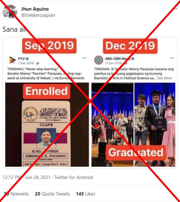View the 143 Likes list
The image size is (180, 202).
click(86, 194)
